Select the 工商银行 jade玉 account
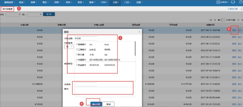The height and width of the screenshot is (107, 243). (77, 49)
